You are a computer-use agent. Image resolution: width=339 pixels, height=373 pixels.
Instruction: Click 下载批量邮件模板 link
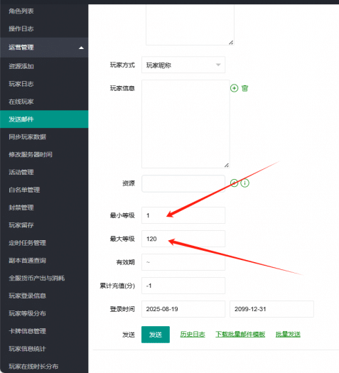(240, 335)
